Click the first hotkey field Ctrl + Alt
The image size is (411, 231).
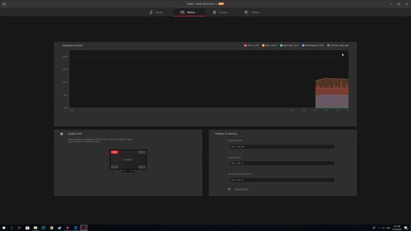coord(282,147)
